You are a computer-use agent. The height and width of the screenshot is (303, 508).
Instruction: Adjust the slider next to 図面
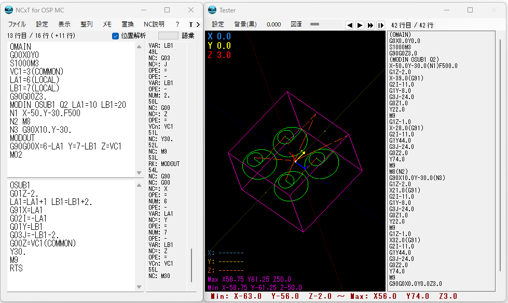(314, 24)
